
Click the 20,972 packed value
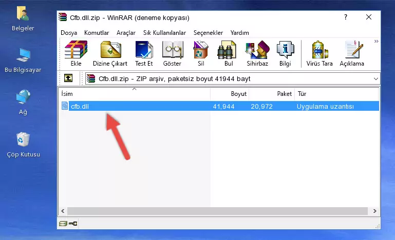tap(262, 107)
